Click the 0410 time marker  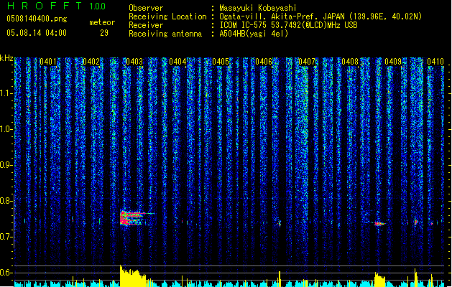pyautogui.click(x=435, y=62)
